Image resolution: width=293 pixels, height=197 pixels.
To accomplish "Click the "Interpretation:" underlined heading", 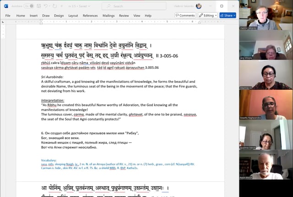I will pos(53,100).
